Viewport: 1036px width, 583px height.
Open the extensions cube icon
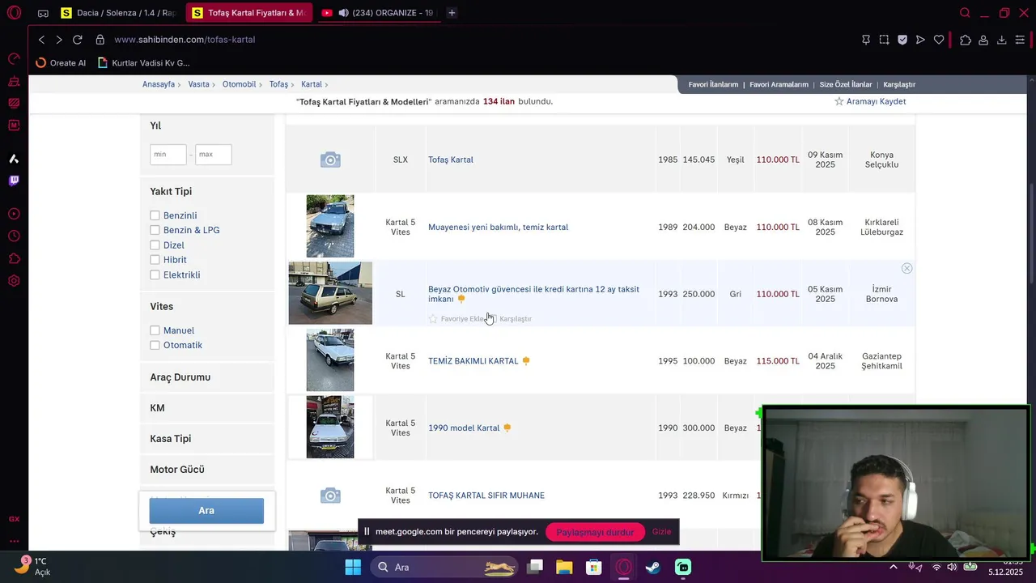966,40
